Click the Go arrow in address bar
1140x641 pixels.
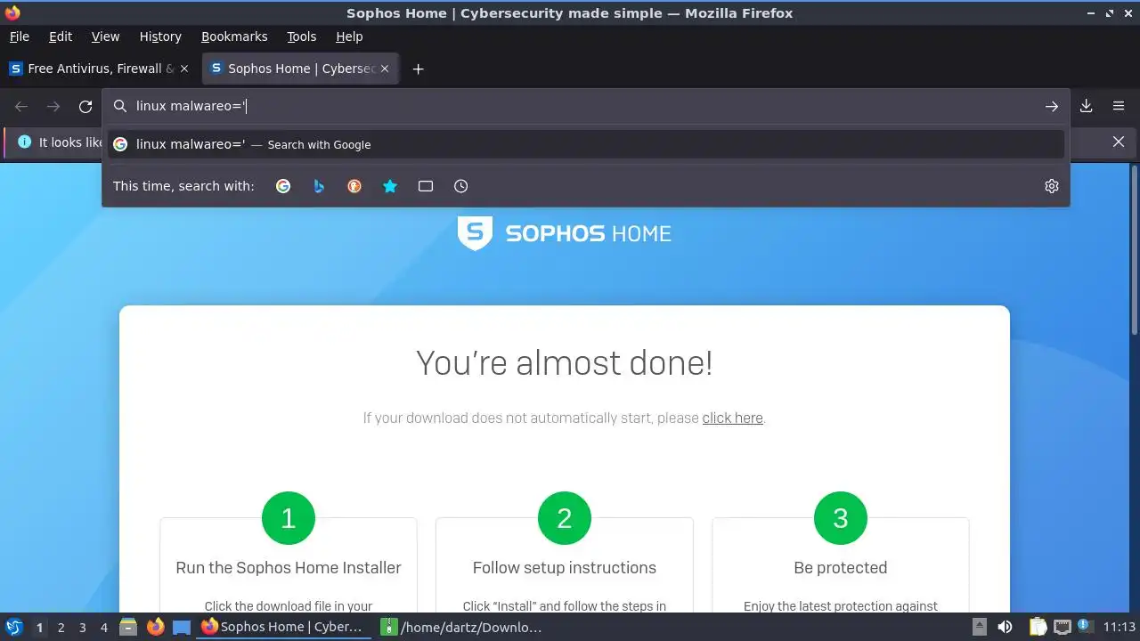(x=1052, y=106)
